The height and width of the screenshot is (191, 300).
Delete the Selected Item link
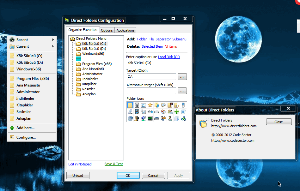[152, 46]
